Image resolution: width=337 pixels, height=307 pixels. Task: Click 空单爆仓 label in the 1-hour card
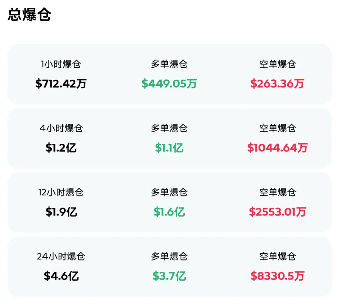[277, 64]
